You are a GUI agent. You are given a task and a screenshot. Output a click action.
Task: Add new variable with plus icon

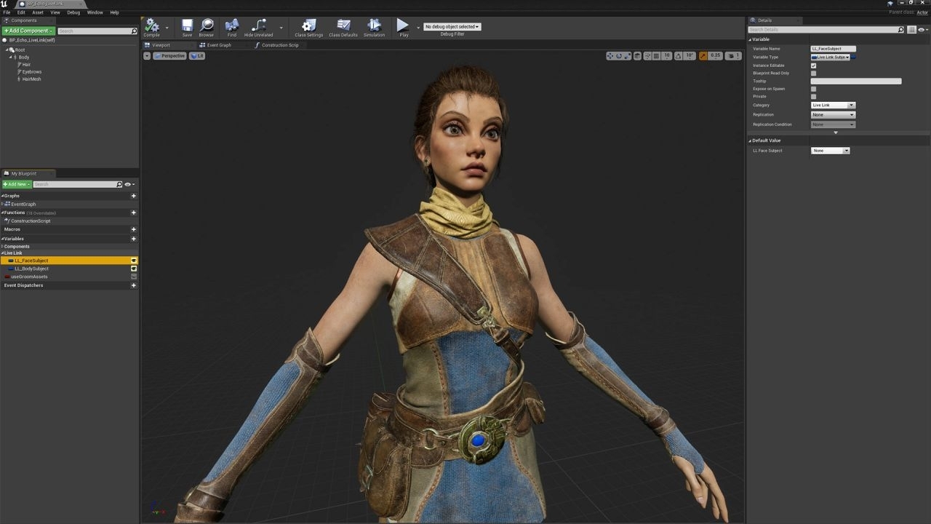(133, 239)
